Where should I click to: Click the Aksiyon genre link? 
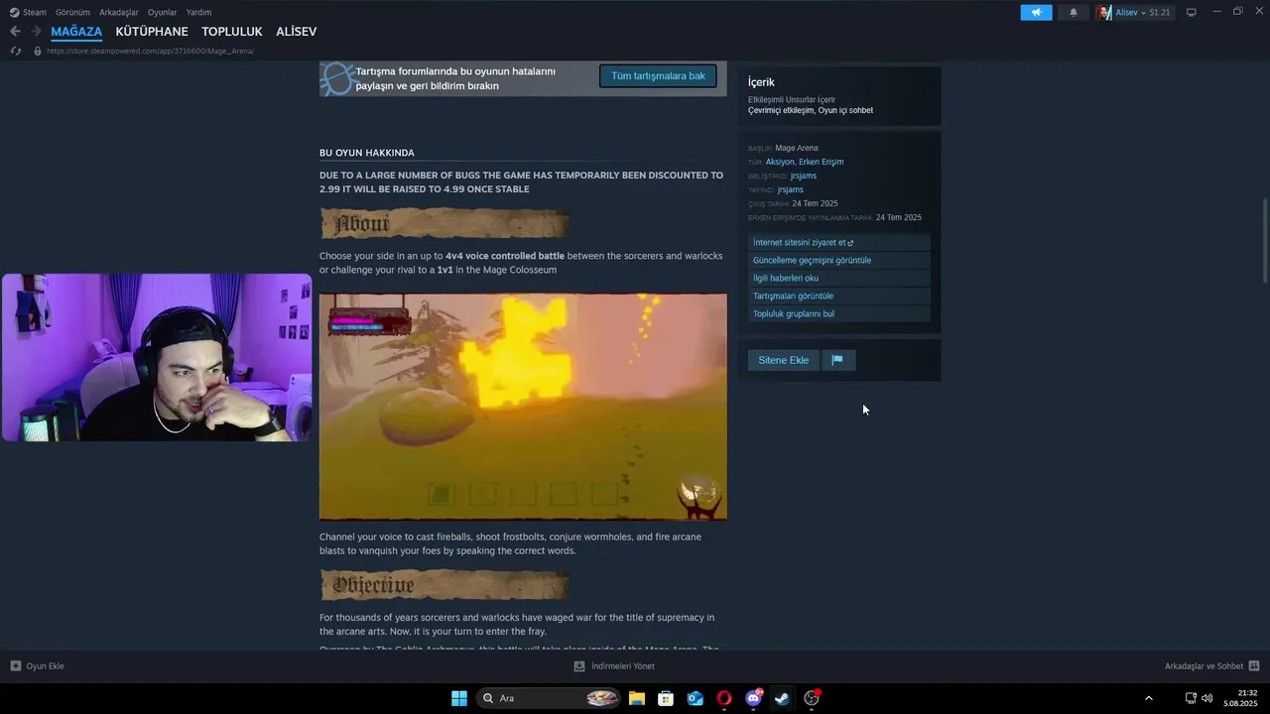(780, 162)
